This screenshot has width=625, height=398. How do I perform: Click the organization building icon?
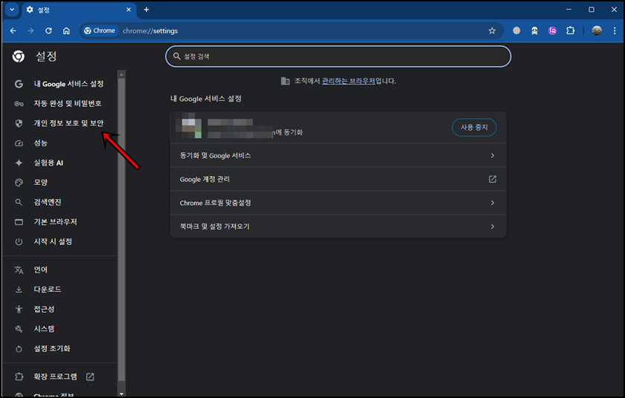tap(285, 81)
